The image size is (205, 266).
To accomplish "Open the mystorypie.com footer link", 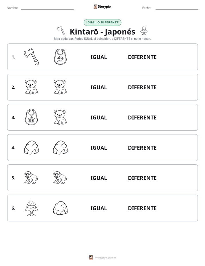I will [x=105, y=258].
